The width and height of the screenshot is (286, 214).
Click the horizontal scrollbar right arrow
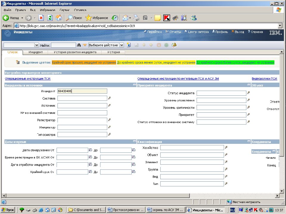277,196
